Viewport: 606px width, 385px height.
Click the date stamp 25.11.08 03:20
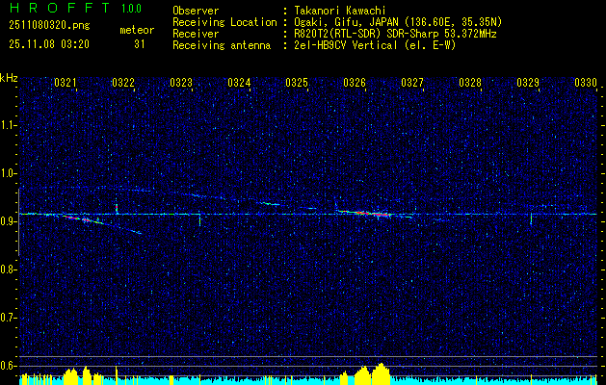pyautogui.click(x=49, y=44)
